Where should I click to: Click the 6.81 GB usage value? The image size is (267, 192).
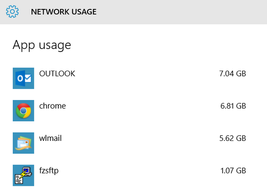tap(233, 106)
